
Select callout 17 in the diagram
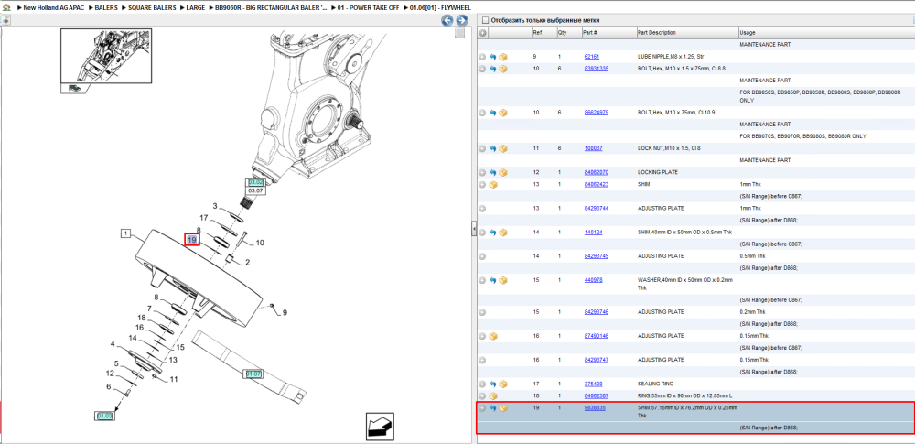click(x=204, y=218)
